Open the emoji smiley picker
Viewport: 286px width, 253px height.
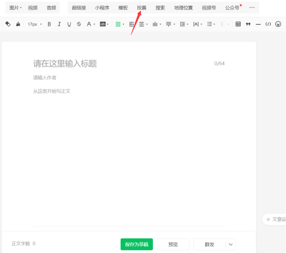(x=278, y=24)
